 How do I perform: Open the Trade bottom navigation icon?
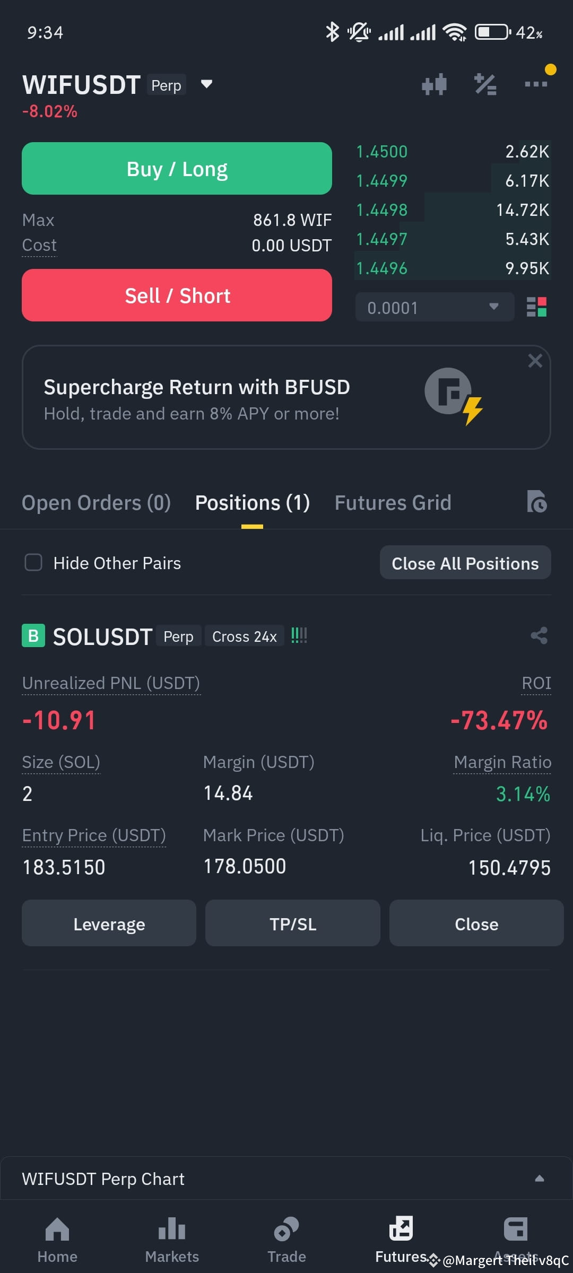(x=286, y=1230)
